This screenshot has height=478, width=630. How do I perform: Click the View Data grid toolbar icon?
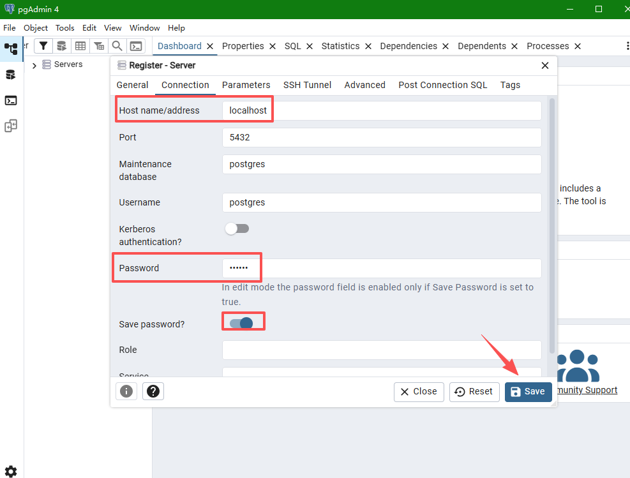pos(80,46)
